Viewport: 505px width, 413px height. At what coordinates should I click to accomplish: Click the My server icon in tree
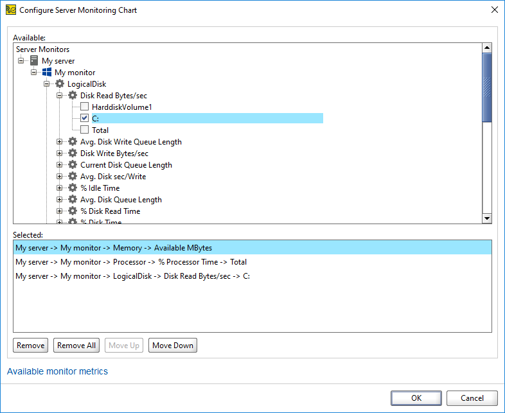point(34,61)
